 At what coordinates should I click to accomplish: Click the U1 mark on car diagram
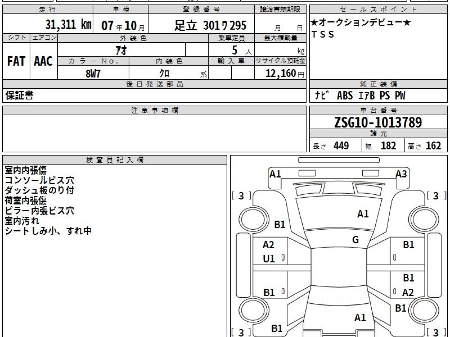[269, 258]
